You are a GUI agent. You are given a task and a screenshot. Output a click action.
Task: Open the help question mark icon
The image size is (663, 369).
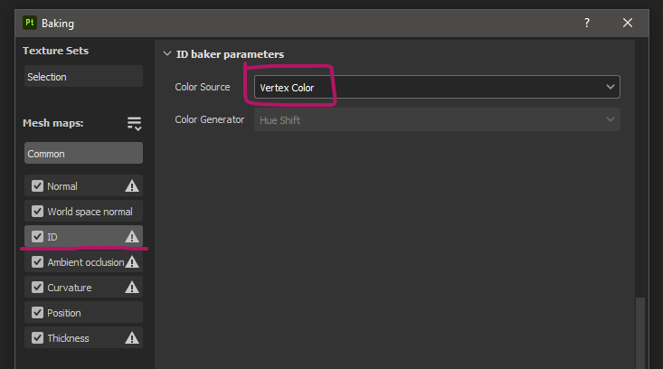click(x=587, y=23)
